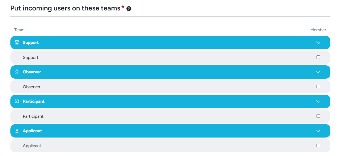Viewport: 340px width, 156px height.
Task: Collapse the Applicant group using chevron
Action: click(318, 131)
